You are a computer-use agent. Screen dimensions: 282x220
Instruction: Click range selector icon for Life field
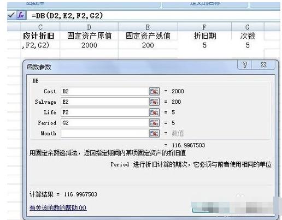(x=154, y=112)
